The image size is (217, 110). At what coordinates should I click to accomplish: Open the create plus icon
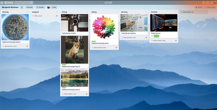[x=204, y=3]
